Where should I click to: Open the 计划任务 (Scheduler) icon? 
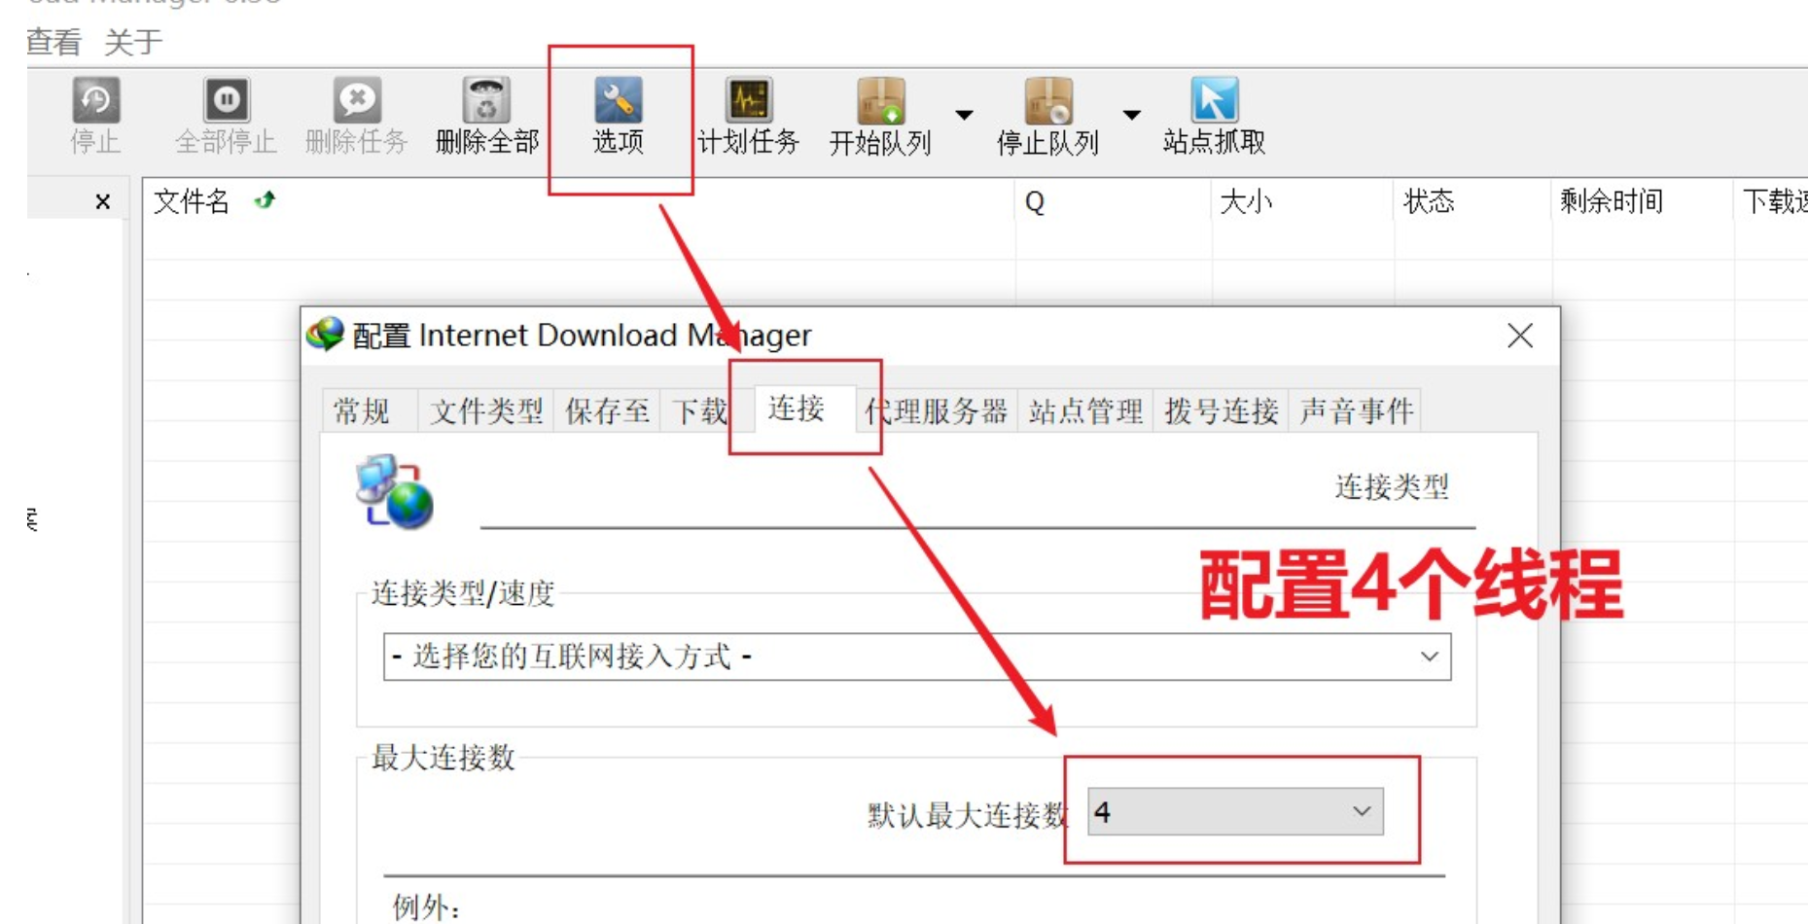[748, 100]
